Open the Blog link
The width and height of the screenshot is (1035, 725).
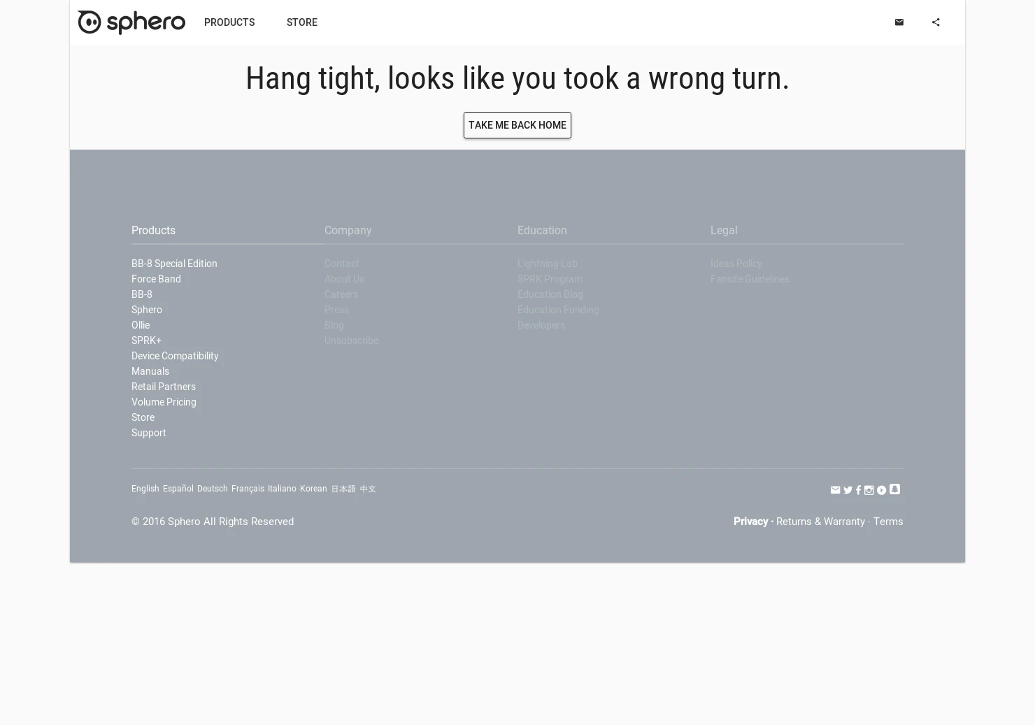tap(334, 325)
